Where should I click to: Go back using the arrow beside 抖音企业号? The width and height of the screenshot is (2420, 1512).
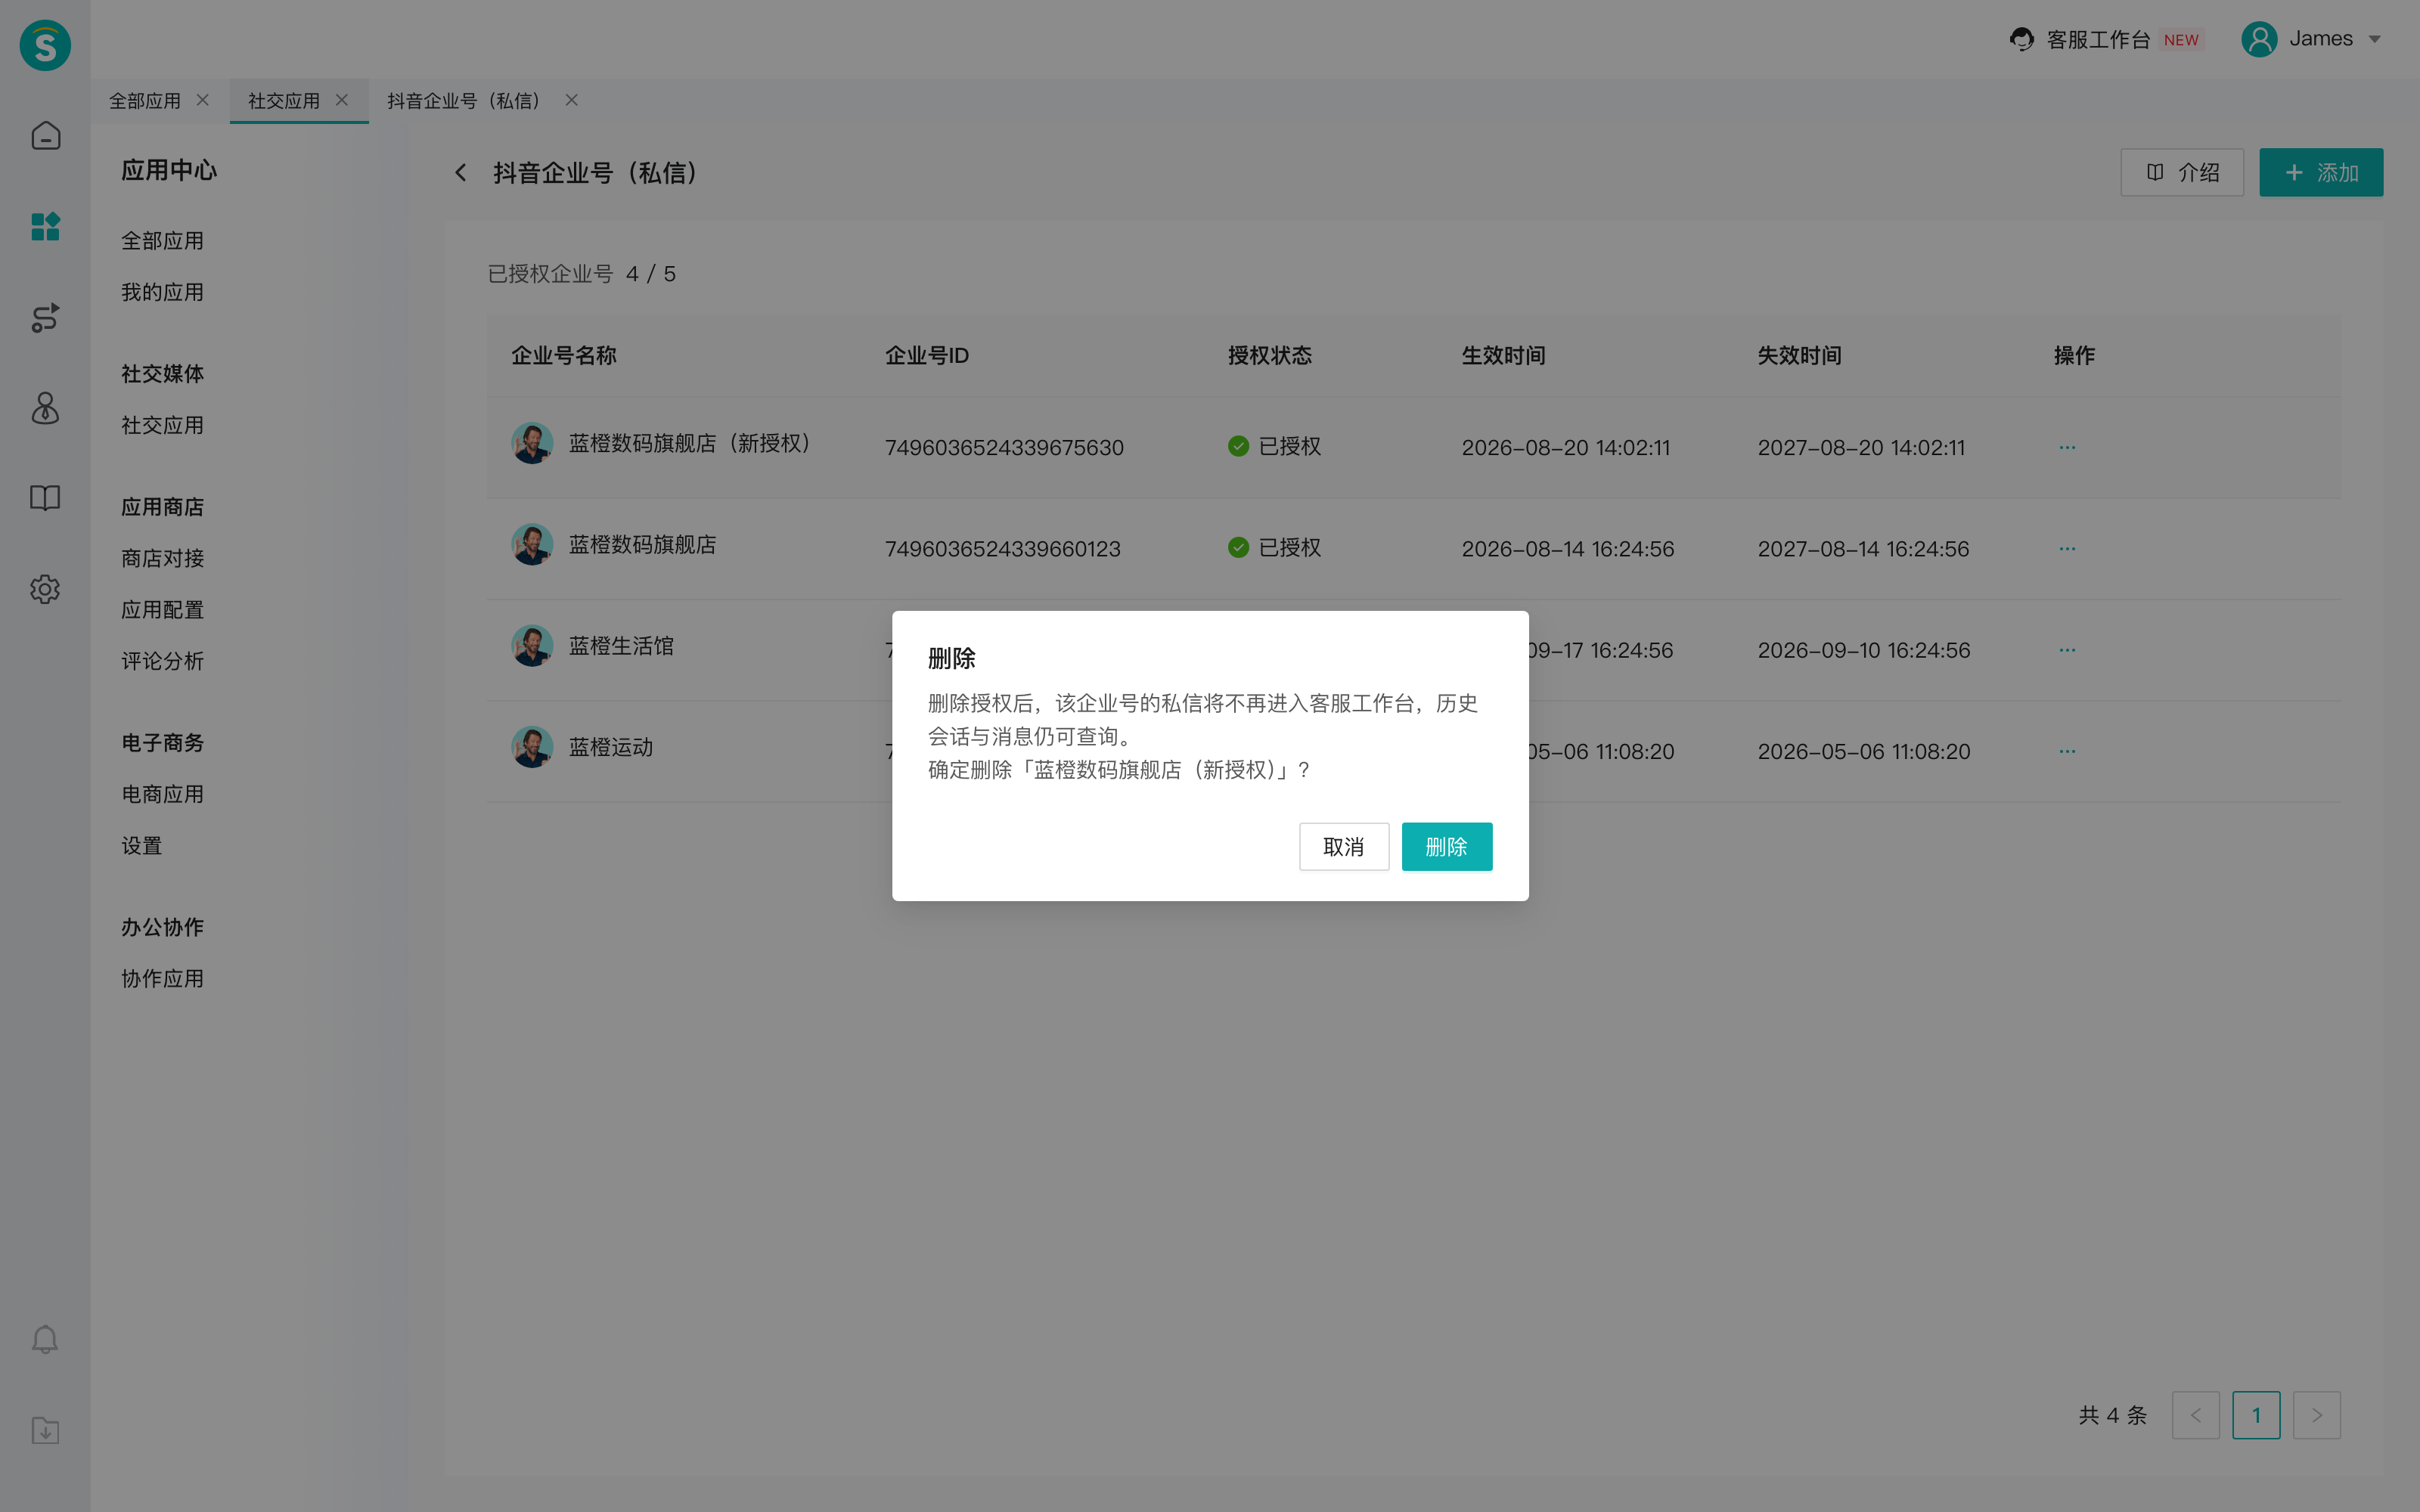point(460,173)
